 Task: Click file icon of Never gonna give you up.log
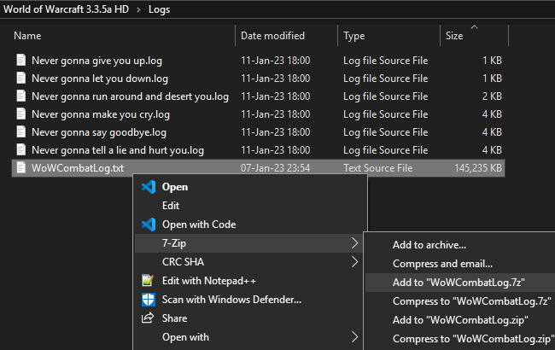21,61
